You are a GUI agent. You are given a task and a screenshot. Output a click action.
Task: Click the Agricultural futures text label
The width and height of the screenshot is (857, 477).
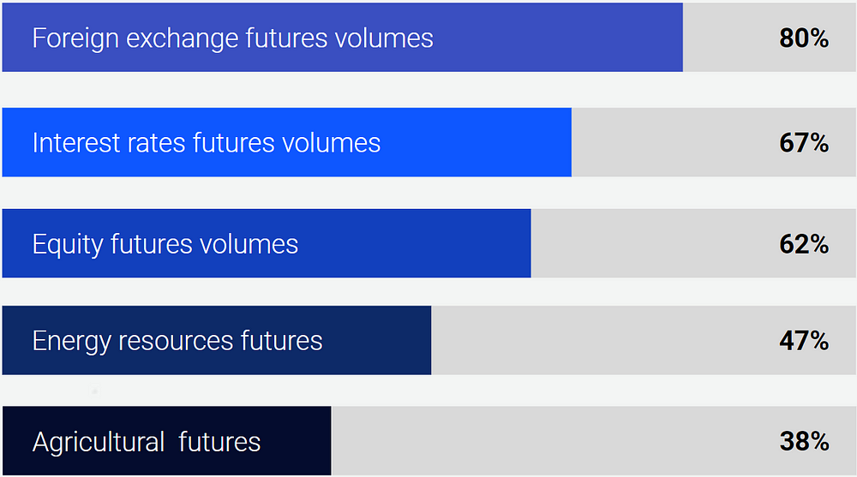[x=147, y=442]
